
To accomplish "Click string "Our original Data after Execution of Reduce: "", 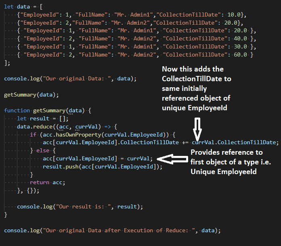I will click(x=119, y=230).
